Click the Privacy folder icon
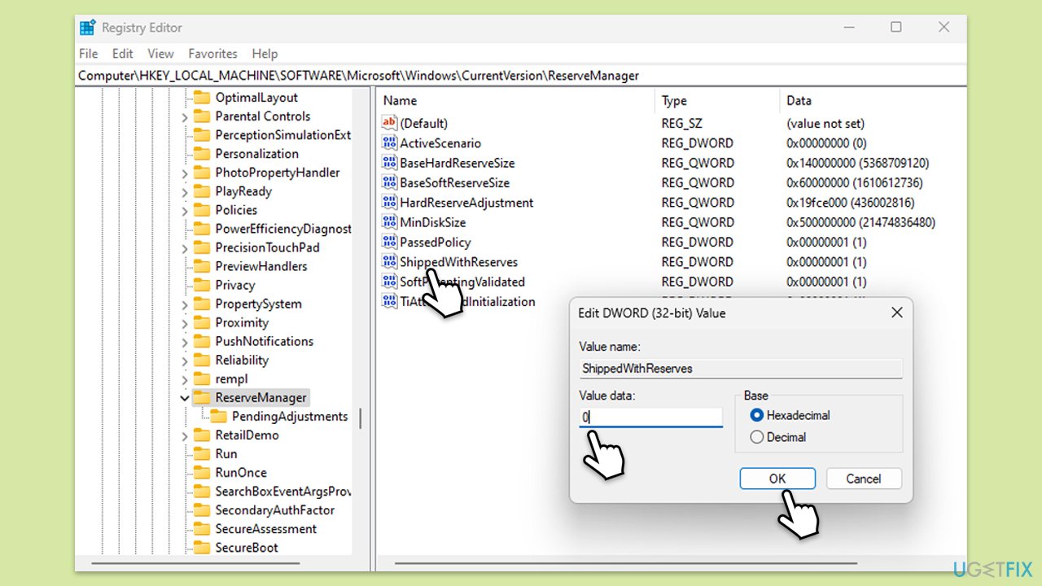Screen dimensions: 1042x586 pyautogui.click(x=201, y=285)
